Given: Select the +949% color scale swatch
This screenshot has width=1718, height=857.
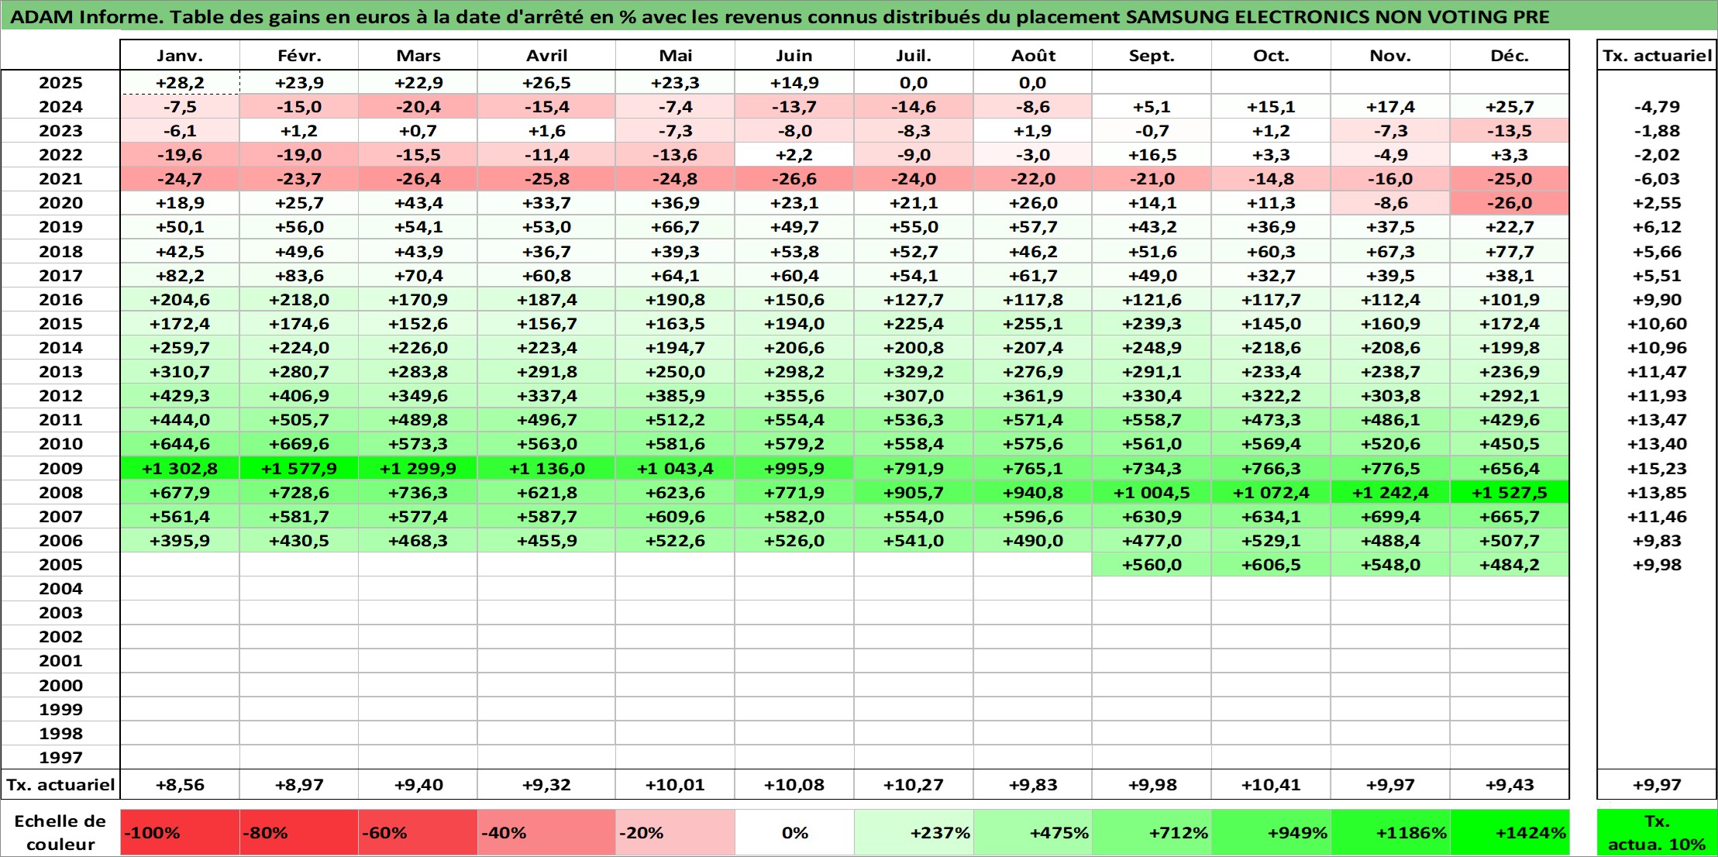Looking at the screenshot, I should [1271, 833].
